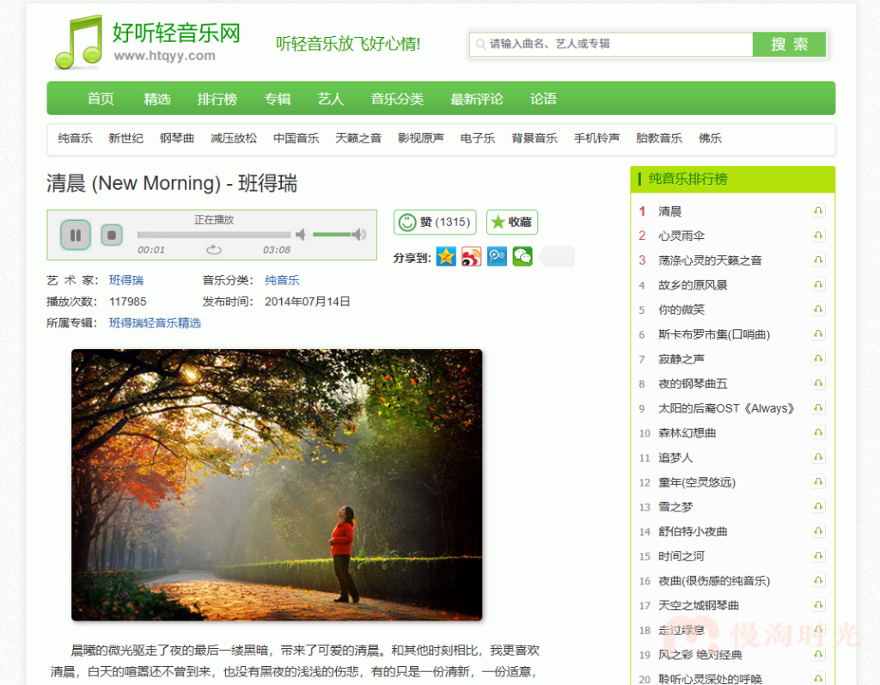Select the 纯音乐 category link
This screenshot has width=880, height=685.
(x=76, y=138)
